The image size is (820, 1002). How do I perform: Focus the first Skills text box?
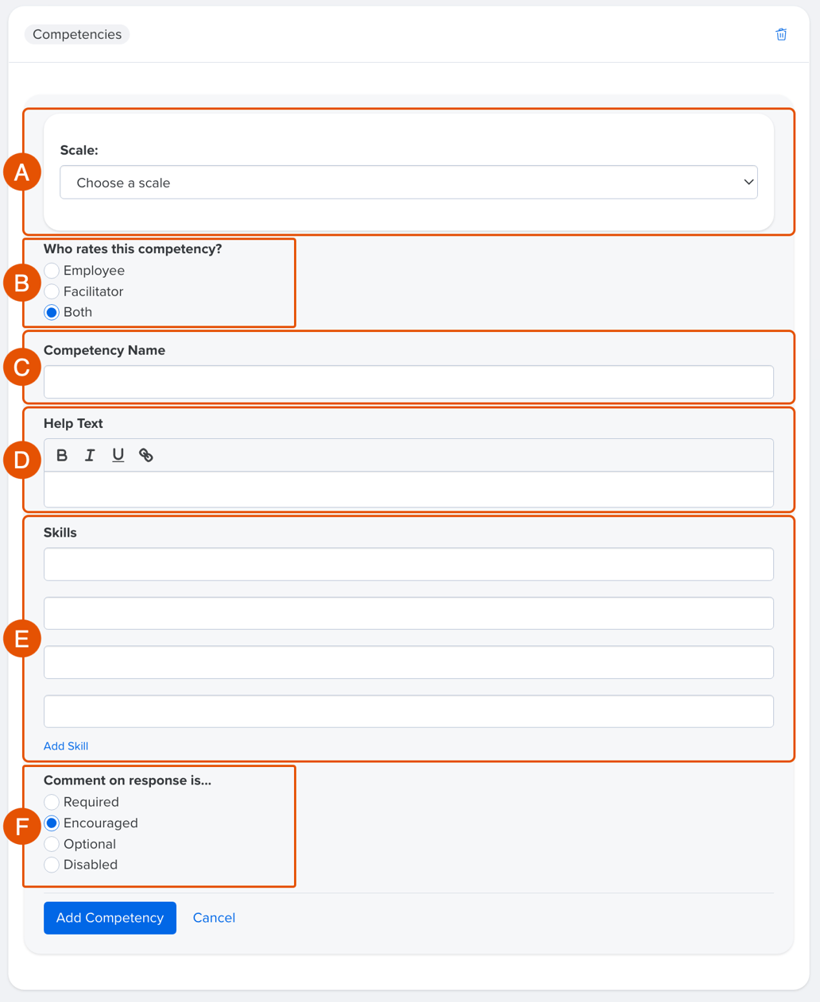(x=408, y=564)
